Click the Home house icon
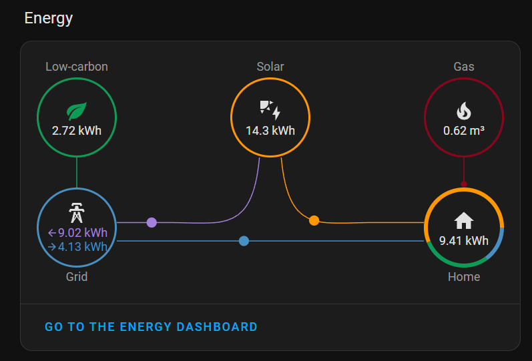The height and width of the screenshot is (361, 532). 463,220
